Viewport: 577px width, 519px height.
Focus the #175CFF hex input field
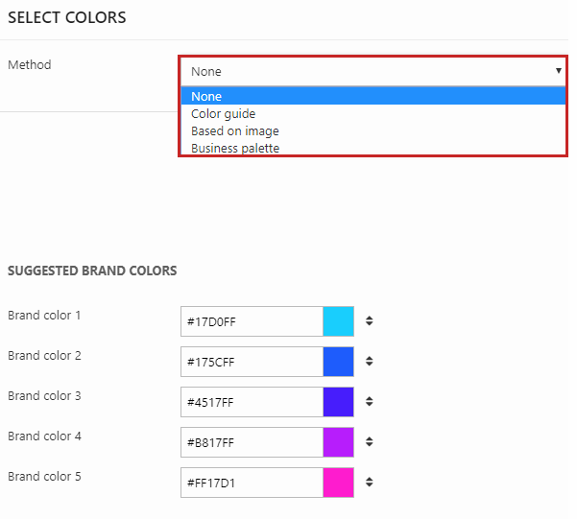(x=252, y=362)
